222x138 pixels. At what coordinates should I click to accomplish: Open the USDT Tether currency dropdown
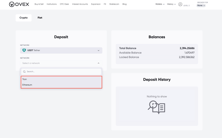point(61,50)
